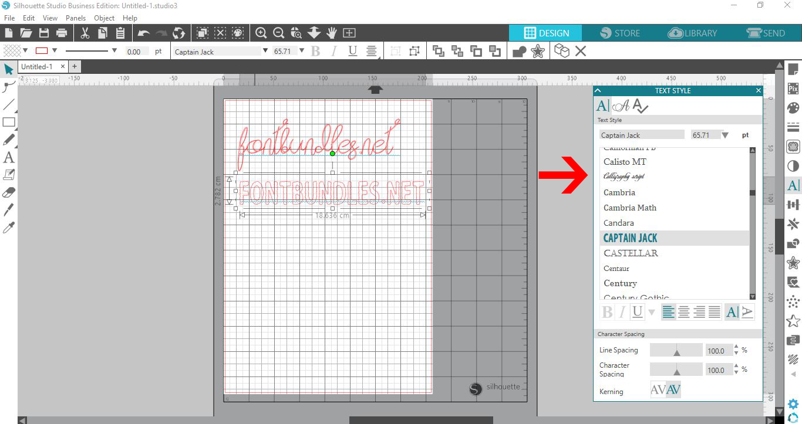Toggle Underline in Text Style panel
802x424 pixels.
[638, 312]
